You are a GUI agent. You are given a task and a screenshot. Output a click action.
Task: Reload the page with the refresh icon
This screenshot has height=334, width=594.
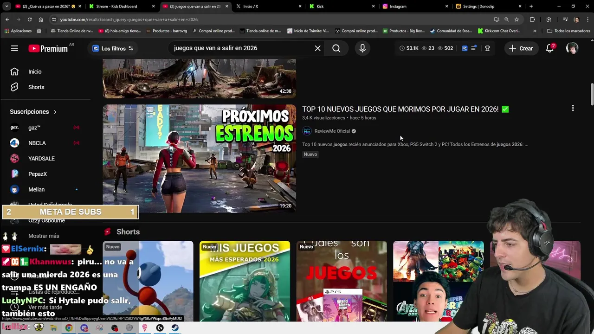(30, 19)
